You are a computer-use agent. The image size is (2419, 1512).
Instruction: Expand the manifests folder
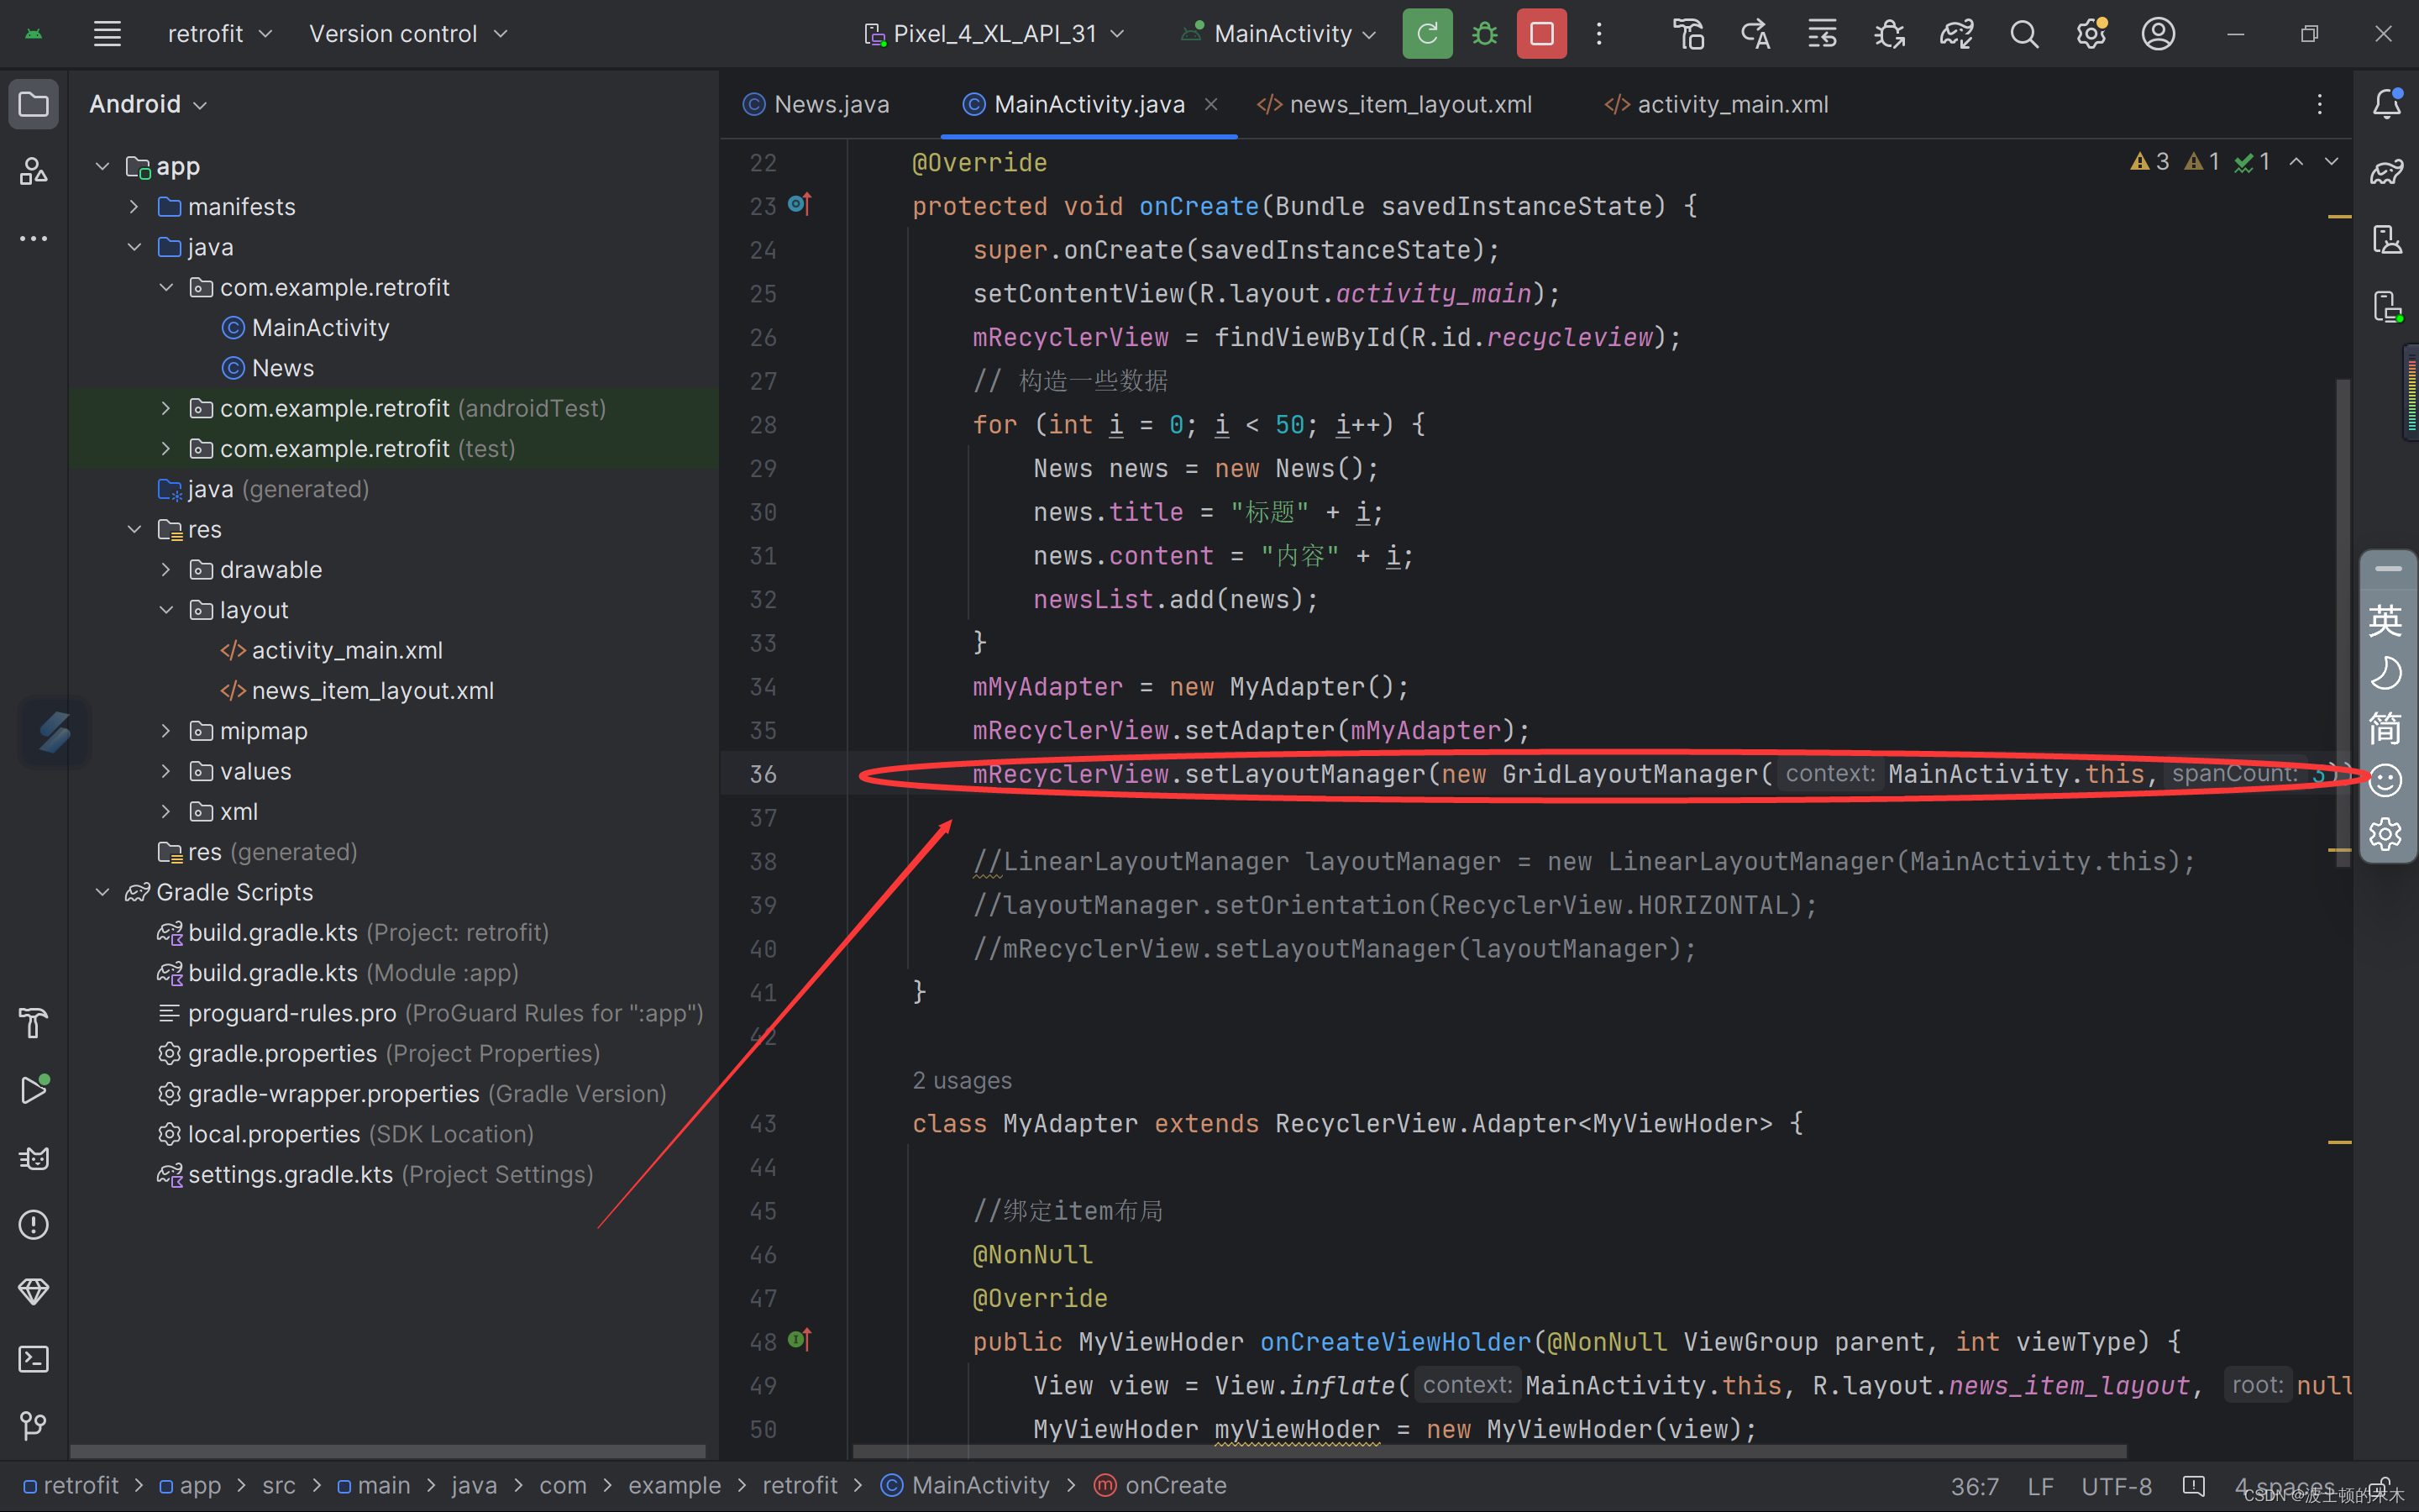(x=134, y=206)
